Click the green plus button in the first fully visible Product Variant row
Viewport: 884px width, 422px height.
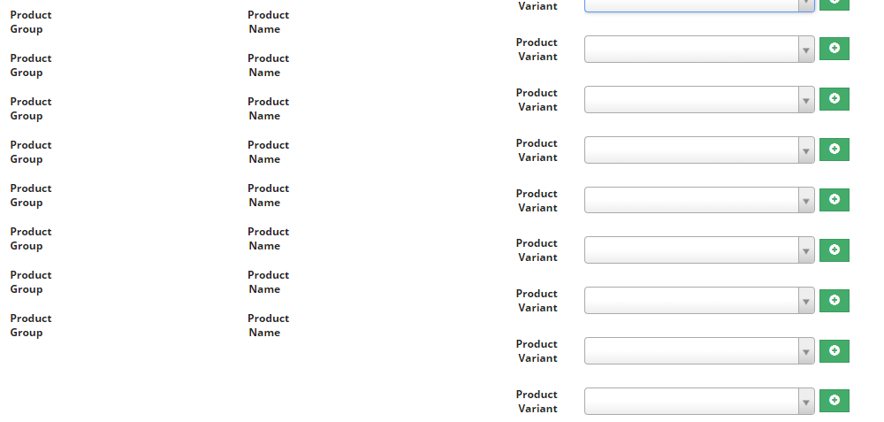834,49
